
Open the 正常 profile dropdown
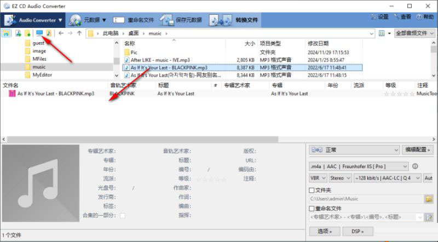tap(354, 150)
